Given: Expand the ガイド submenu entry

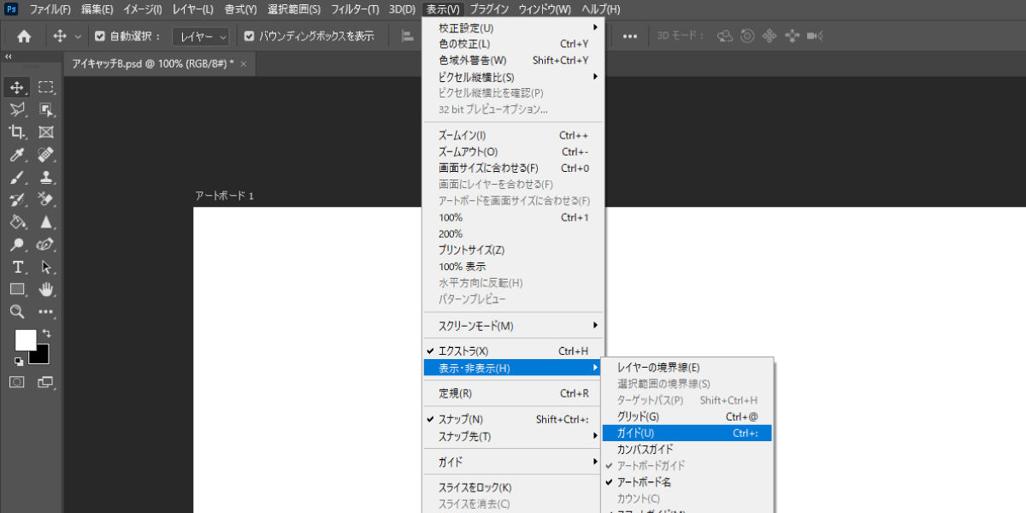Looking at the screenshot, I should click(514, 462).
